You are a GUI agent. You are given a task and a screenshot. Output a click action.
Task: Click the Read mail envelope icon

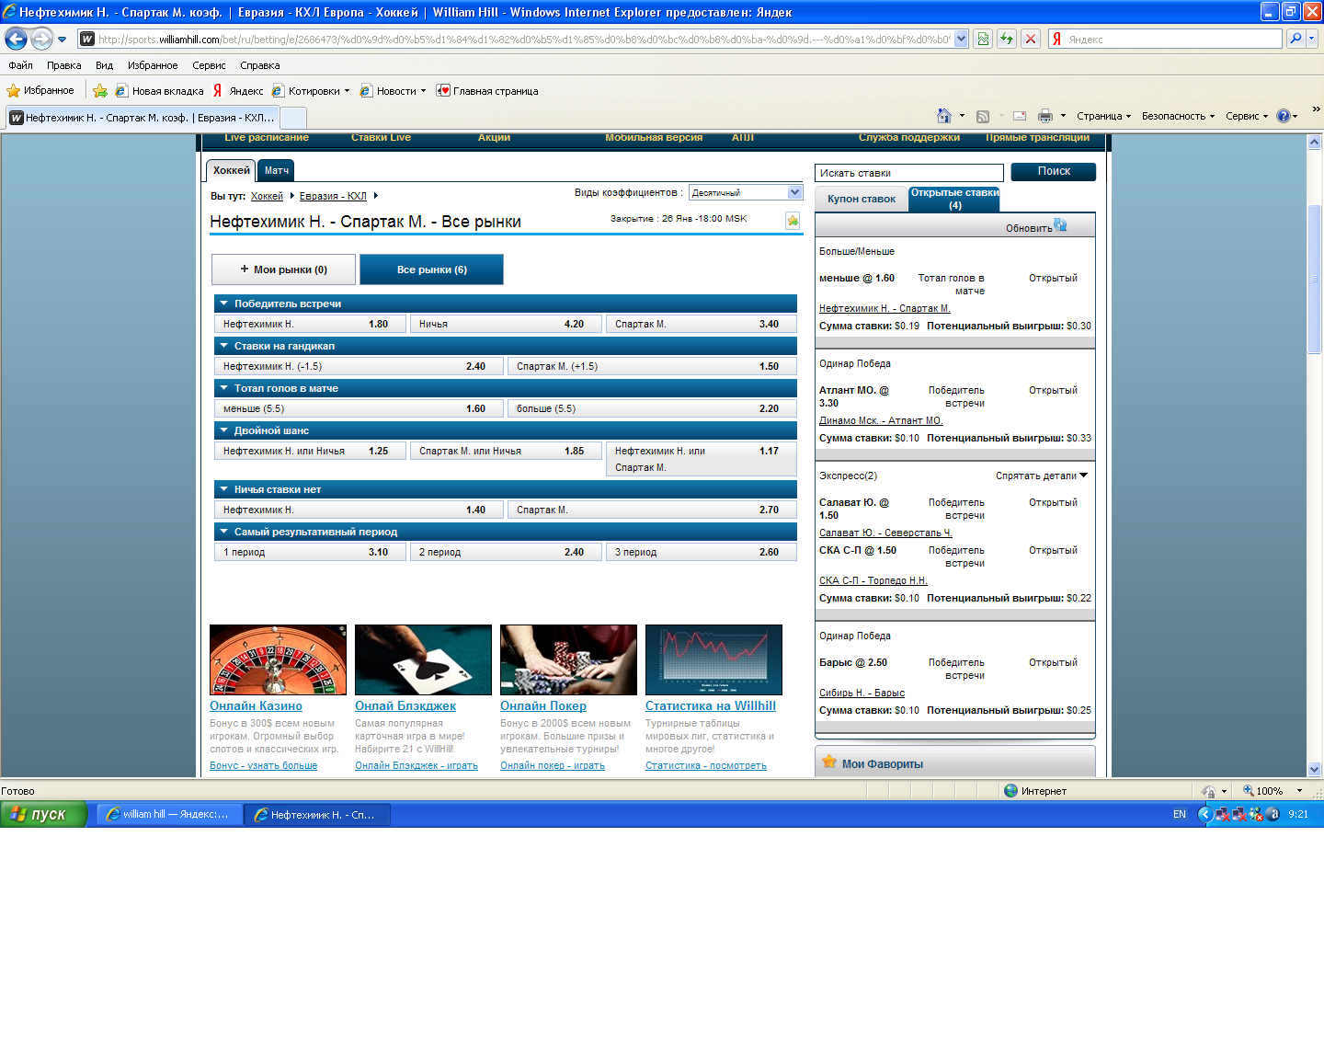pos(1020,116)
